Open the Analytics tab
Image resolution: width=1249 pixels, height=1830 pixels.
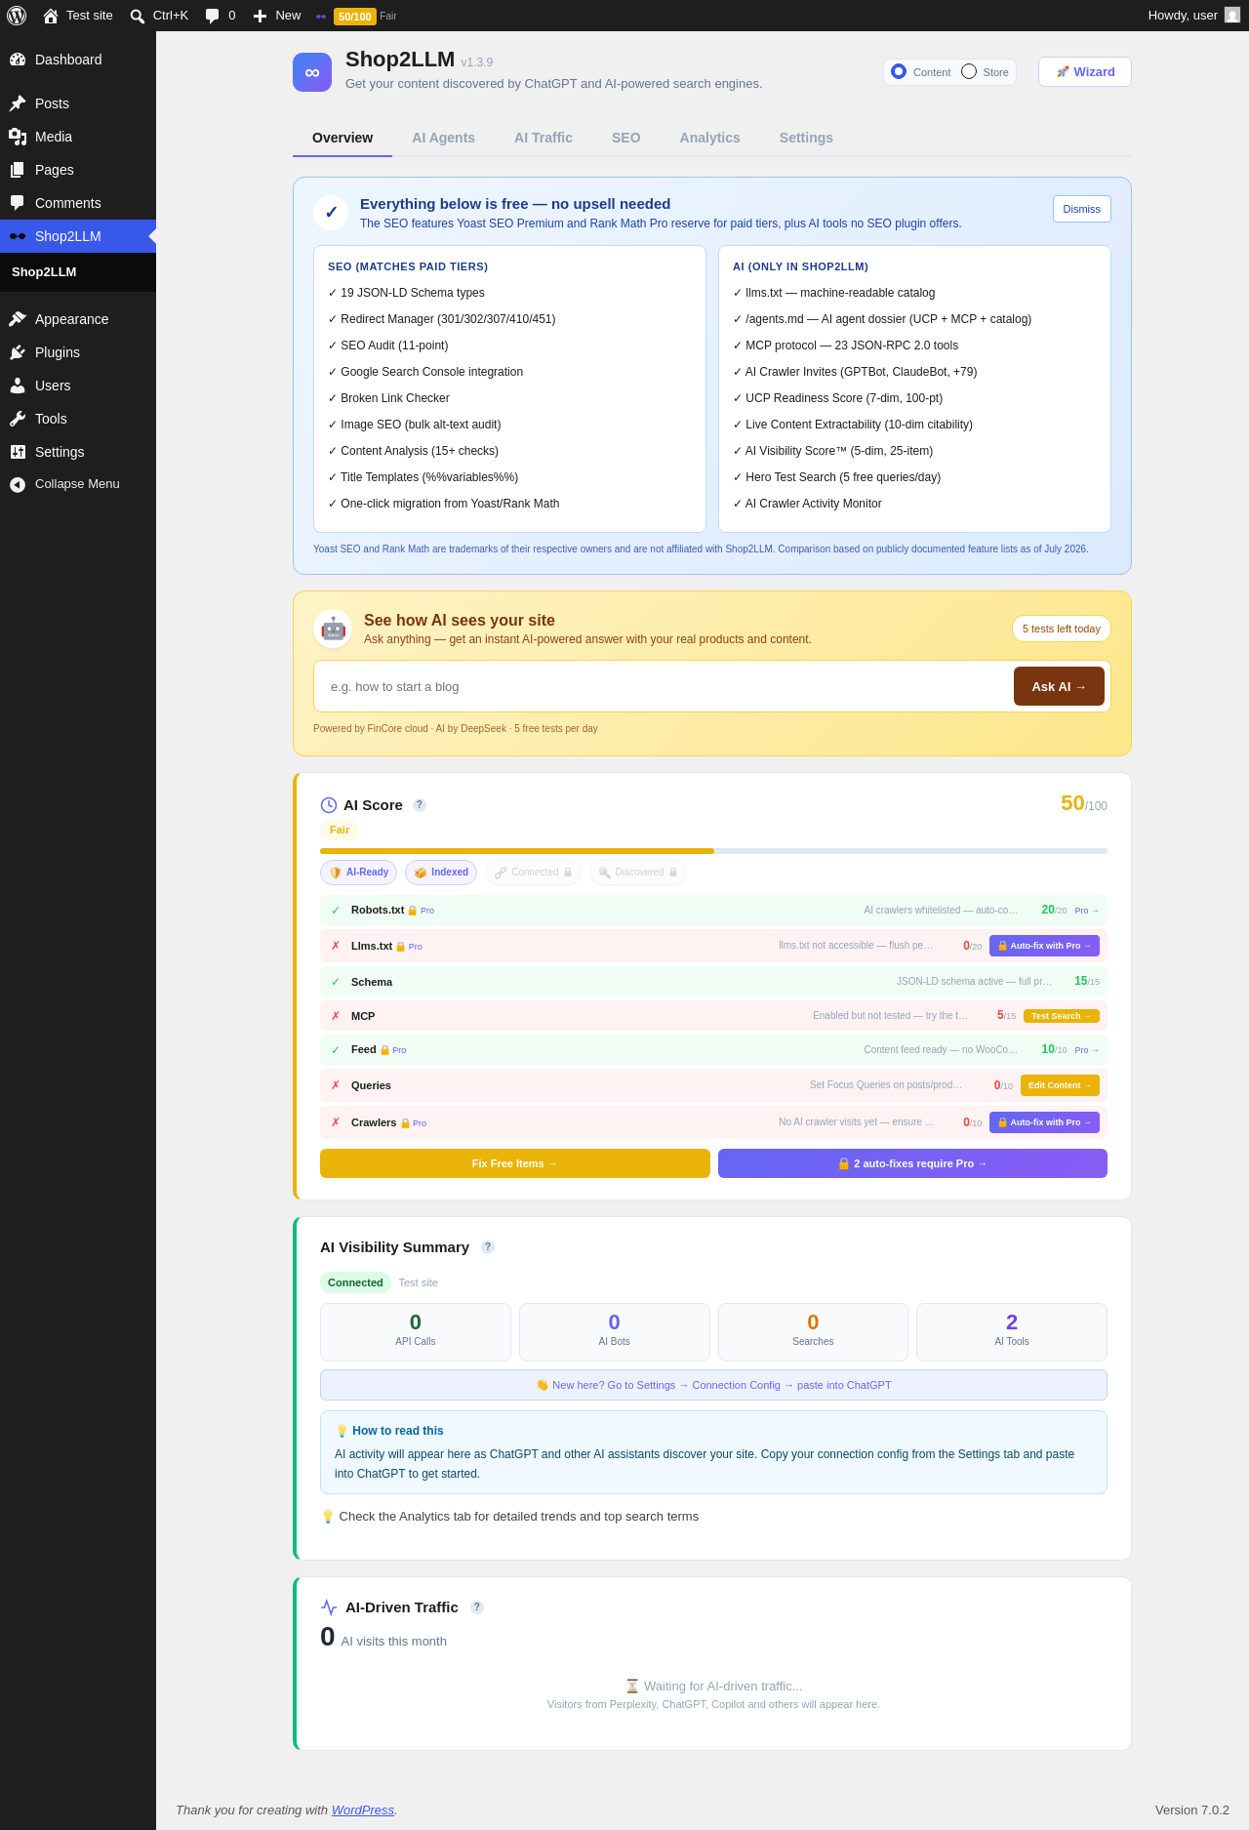point(710,138)
